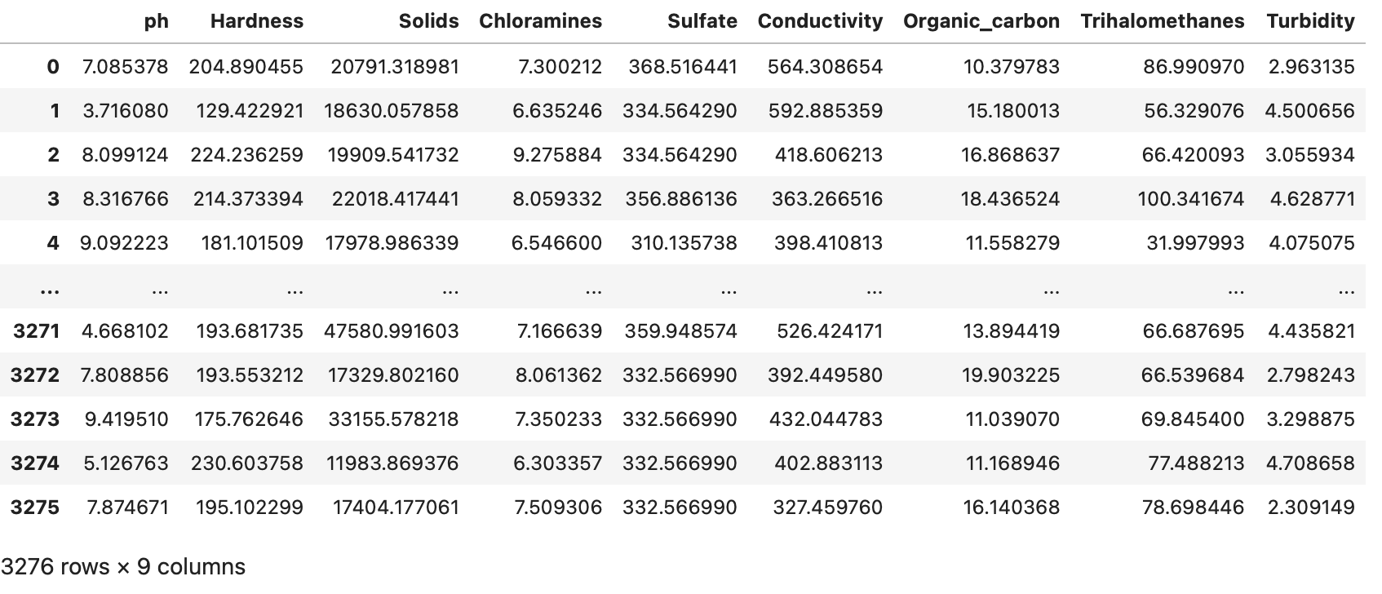
Task: Click the Sulfate column header
Action: 702,21
